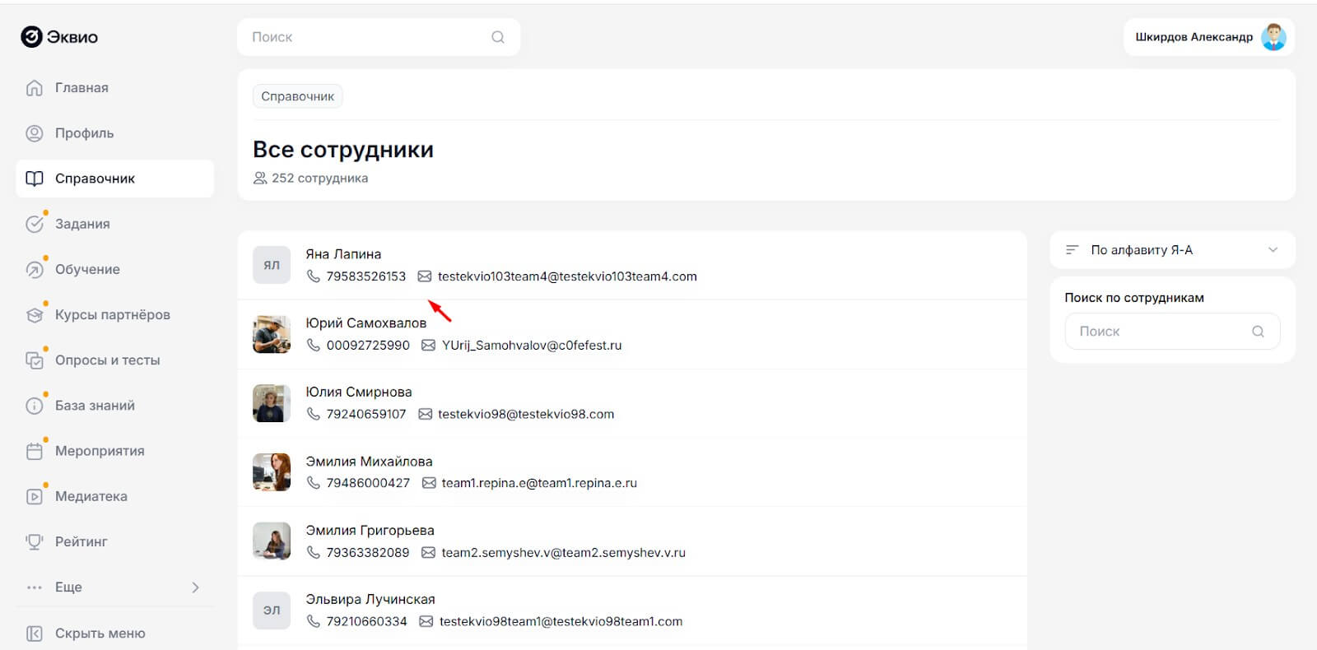The width and height of the screenshot is (1317, 650).
Task: Open the База знаний section
Action: coord(95,406)
